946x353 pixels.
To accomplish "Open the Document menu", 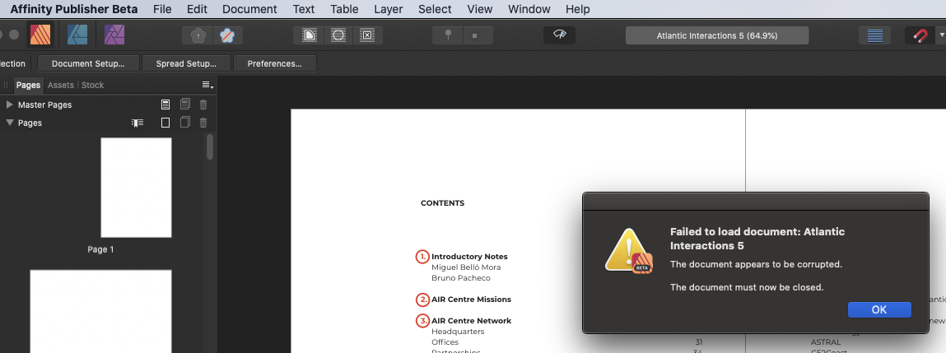I will pos(249,9).
